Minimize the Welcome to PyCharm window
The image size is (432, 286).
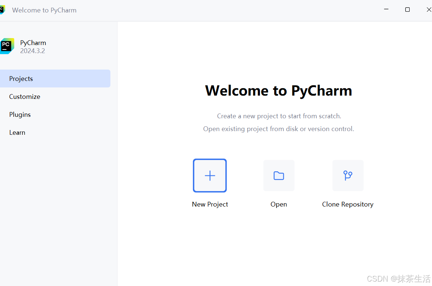point(386,10)
